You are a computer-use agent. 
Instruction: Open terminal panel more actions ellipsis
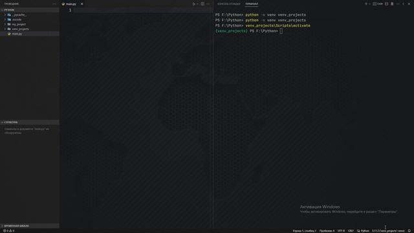pos(398,4)
